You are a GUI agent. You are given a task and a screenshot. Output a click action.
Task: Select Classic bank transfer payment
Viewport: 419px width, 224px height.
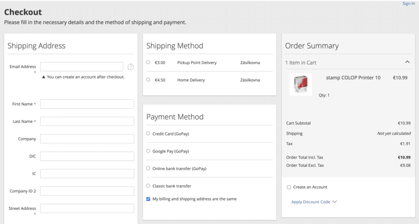point(149,186)
